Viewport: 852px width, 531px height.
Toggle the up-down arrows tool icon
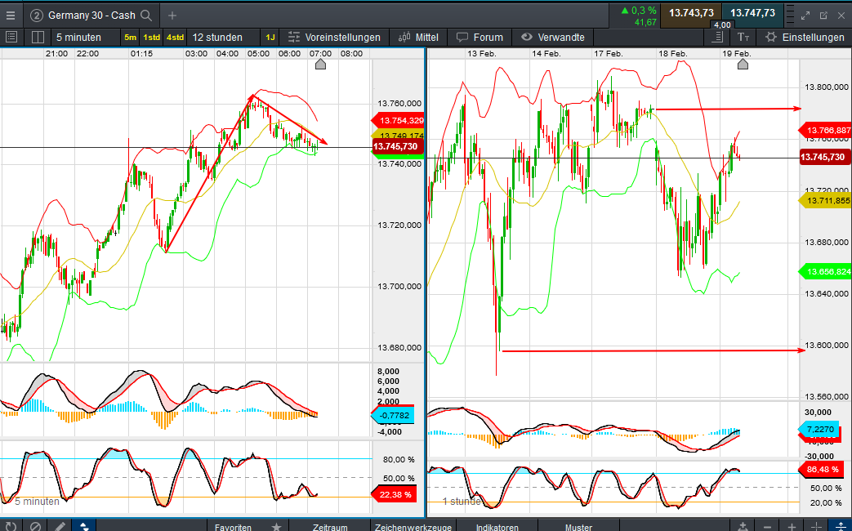[x=84, y=525]
